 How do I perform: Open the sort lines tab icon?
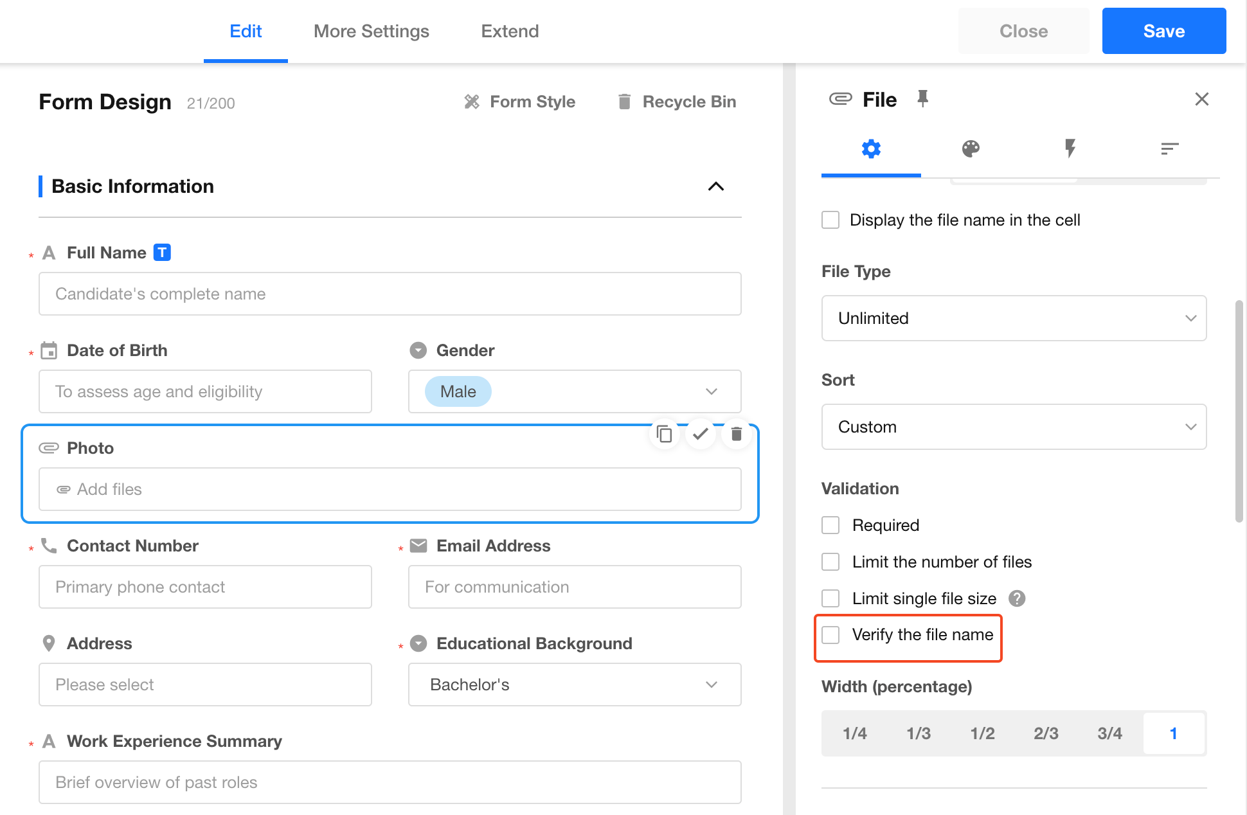(1169, 149)
